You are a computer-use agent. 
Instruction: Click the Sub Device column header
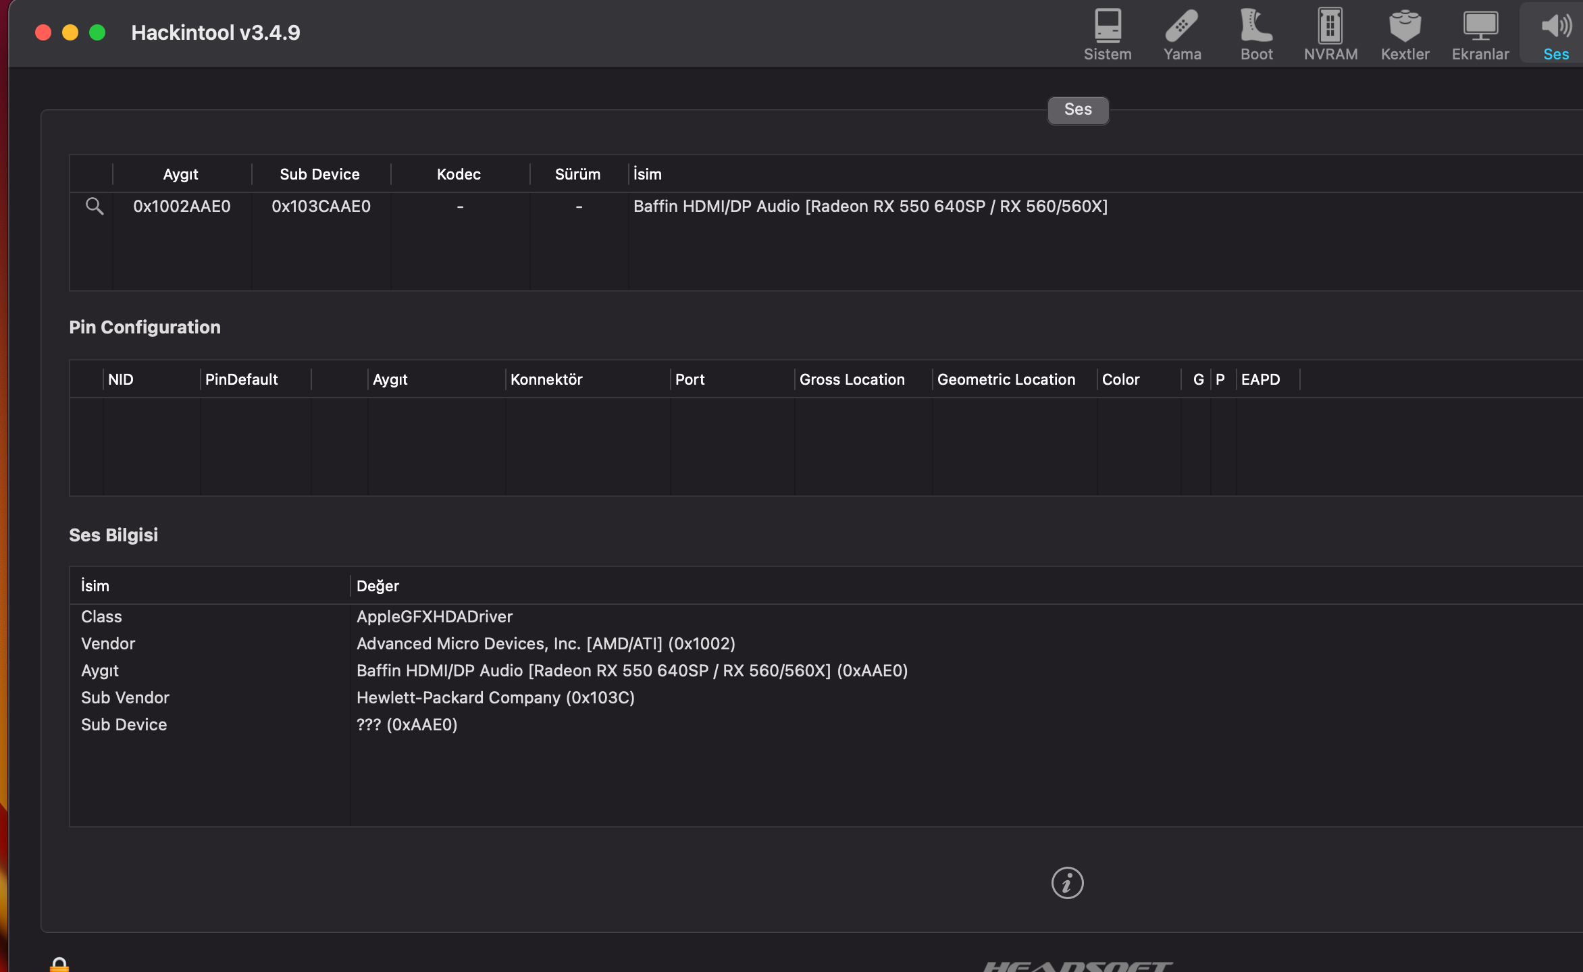coord(320,174)
